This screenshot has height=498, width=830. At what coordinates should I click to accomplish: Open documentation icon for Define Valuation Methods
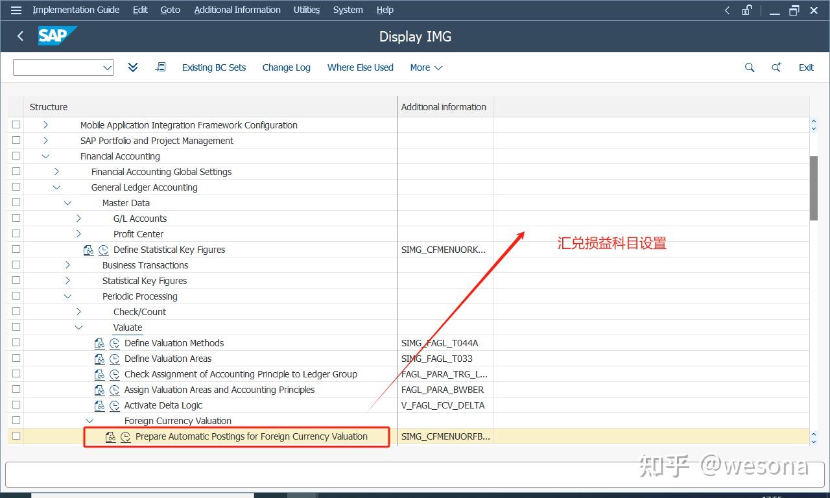(x=100, y=343)
